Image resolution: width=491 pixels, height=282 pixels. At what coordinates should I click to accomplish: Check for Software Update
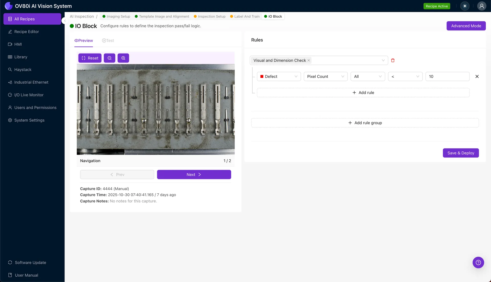point(30,262)
